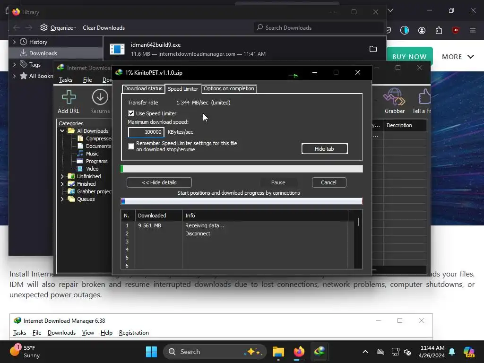Image resolution: width=484 pixels, height=363 pixels.
Task: Switch to the Download status tab
Action: click(x=143, y=88)
